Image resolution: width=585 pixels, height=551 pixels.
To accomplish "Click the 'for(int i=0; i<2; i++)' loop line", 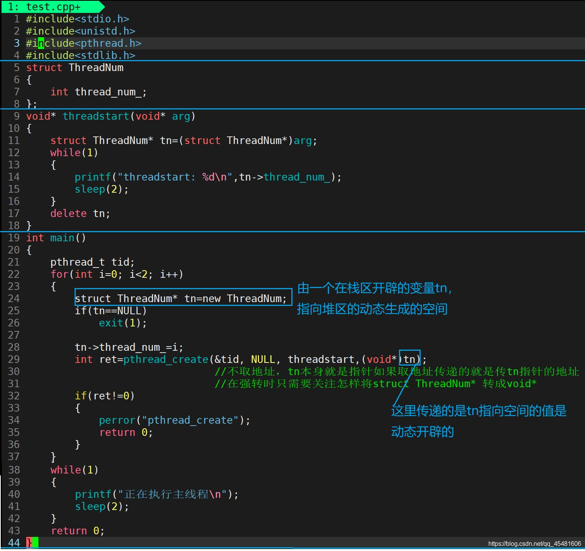I will [x=117, y=274].
